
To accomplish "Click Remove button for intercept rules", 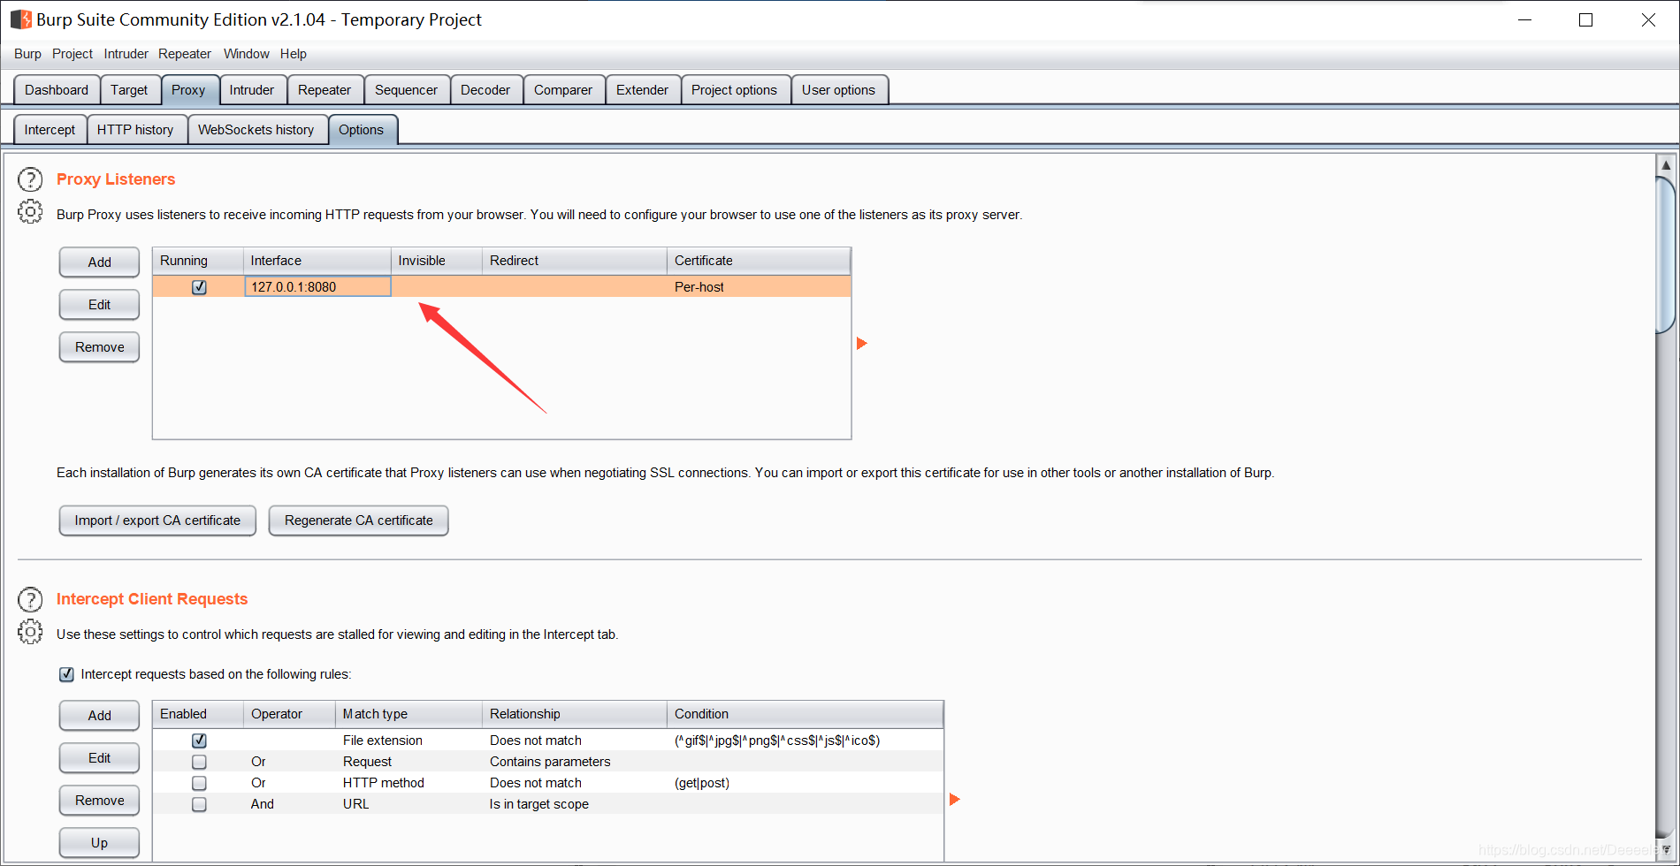I will (99, 801).
